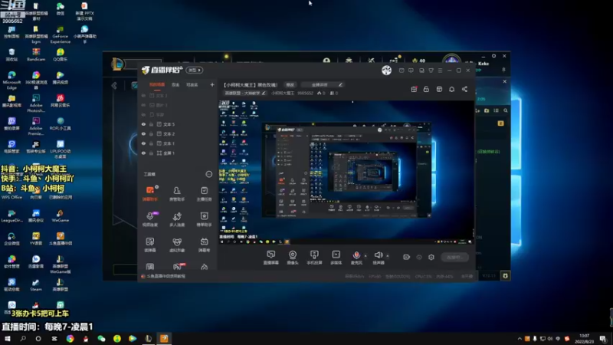Edit the field right of 修改
Viewport: 613px width, 345px height.
tap(323, 85)
